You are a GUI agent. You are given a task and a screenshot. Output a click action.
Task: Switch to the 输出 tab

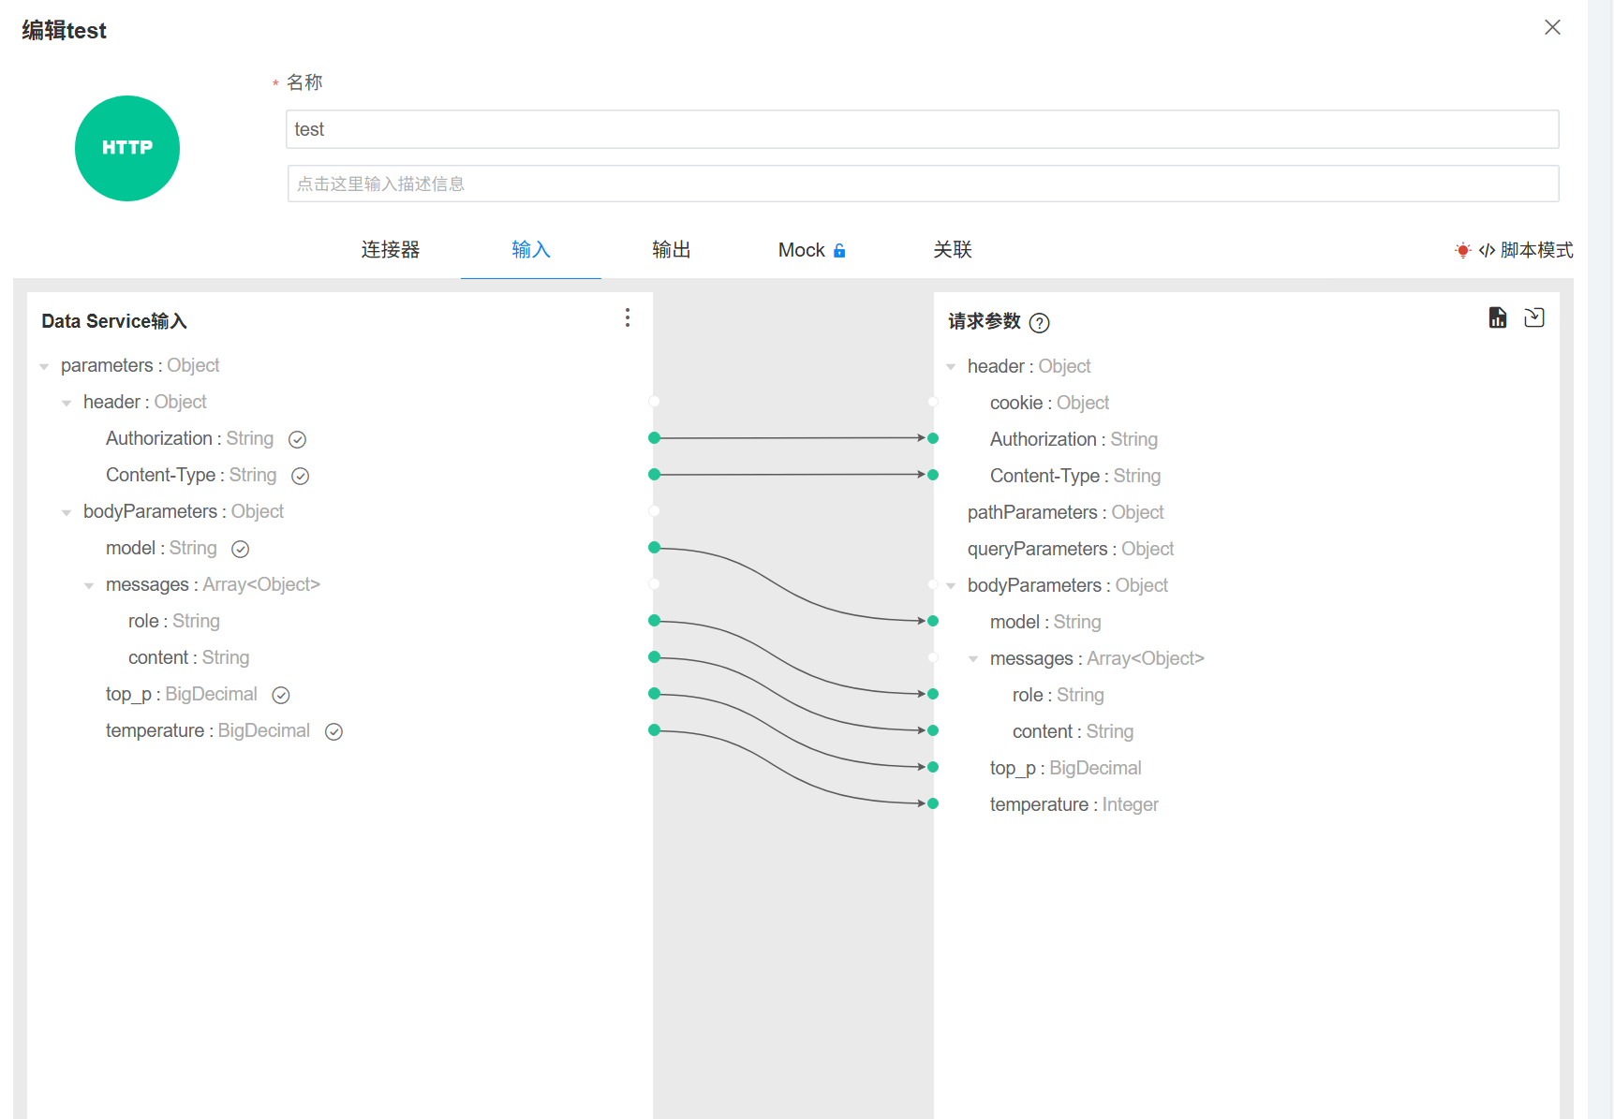tap(671, 250)
